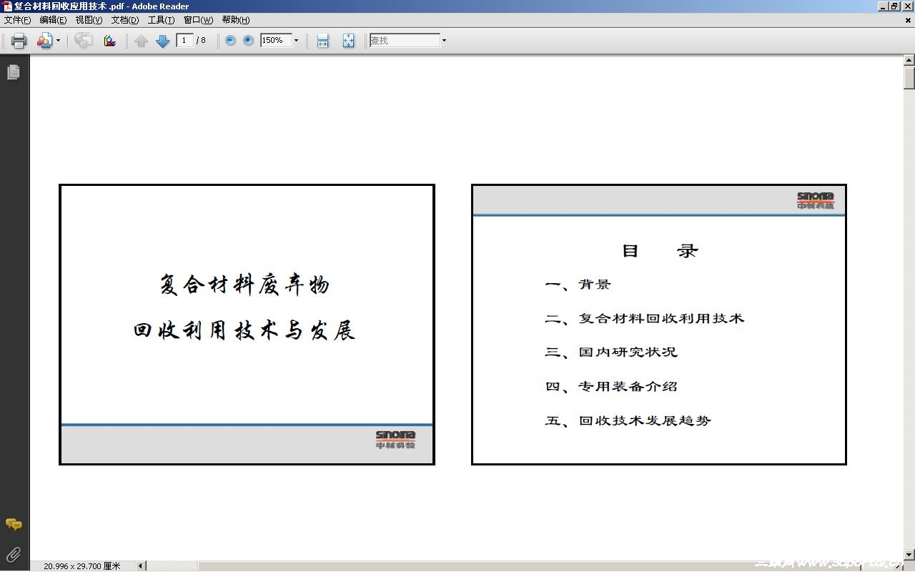
Task: Click the 查找 search field
Action: (405, 40)
